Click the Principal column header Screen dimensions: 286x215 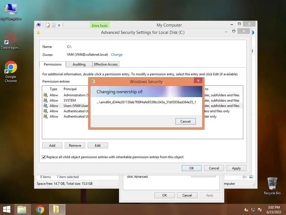pos(70,89)
